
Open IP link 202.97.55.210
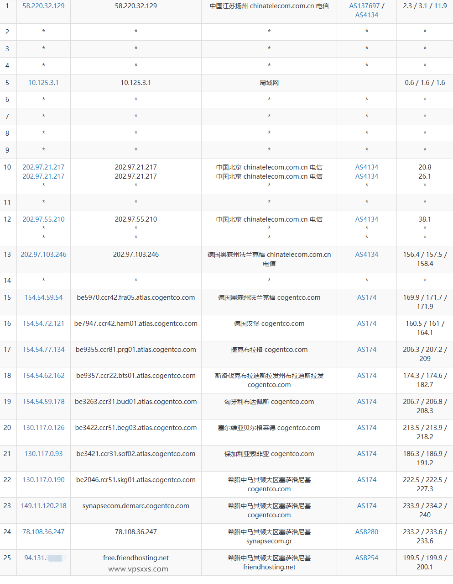click(x=43, y=219)
